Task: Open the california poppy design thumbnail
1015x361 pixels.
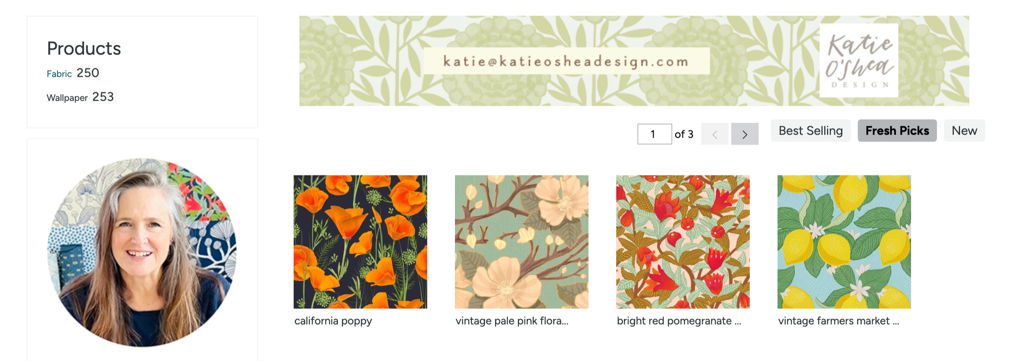Action: pyautogui.click(x=360, y=242)
